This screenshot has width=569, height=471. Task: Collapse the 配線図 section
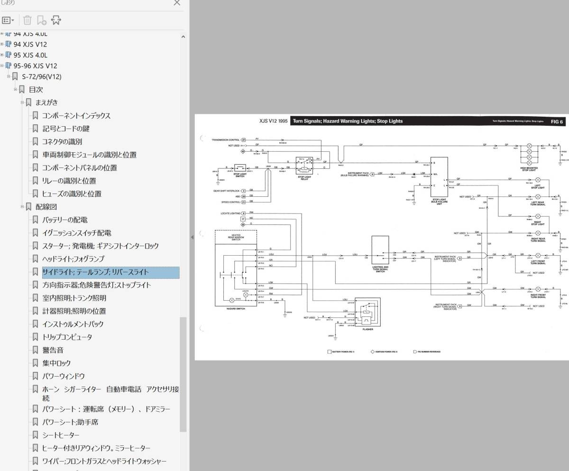[22, 207]
